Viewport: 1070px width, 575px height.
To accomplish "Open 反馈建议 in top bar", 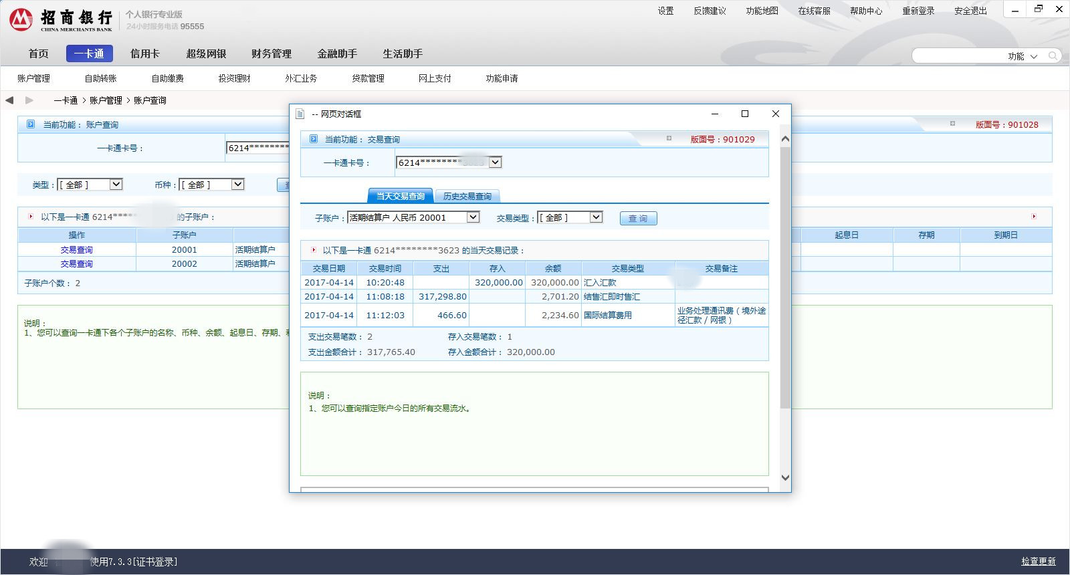I will [710, 11].
